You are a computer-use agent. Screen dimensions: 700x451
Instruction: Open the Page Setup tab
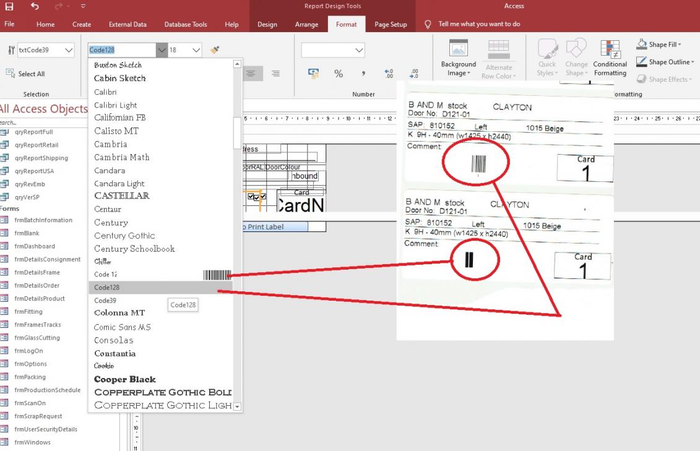tap(391, 24)
